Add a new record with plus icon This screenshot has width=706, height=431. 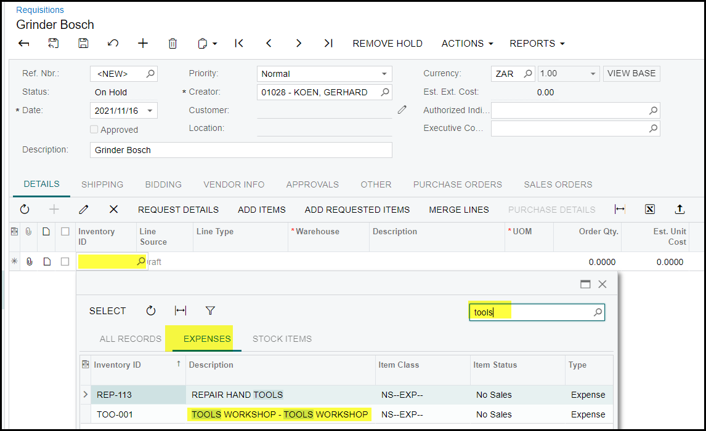[x=143, y=43]
